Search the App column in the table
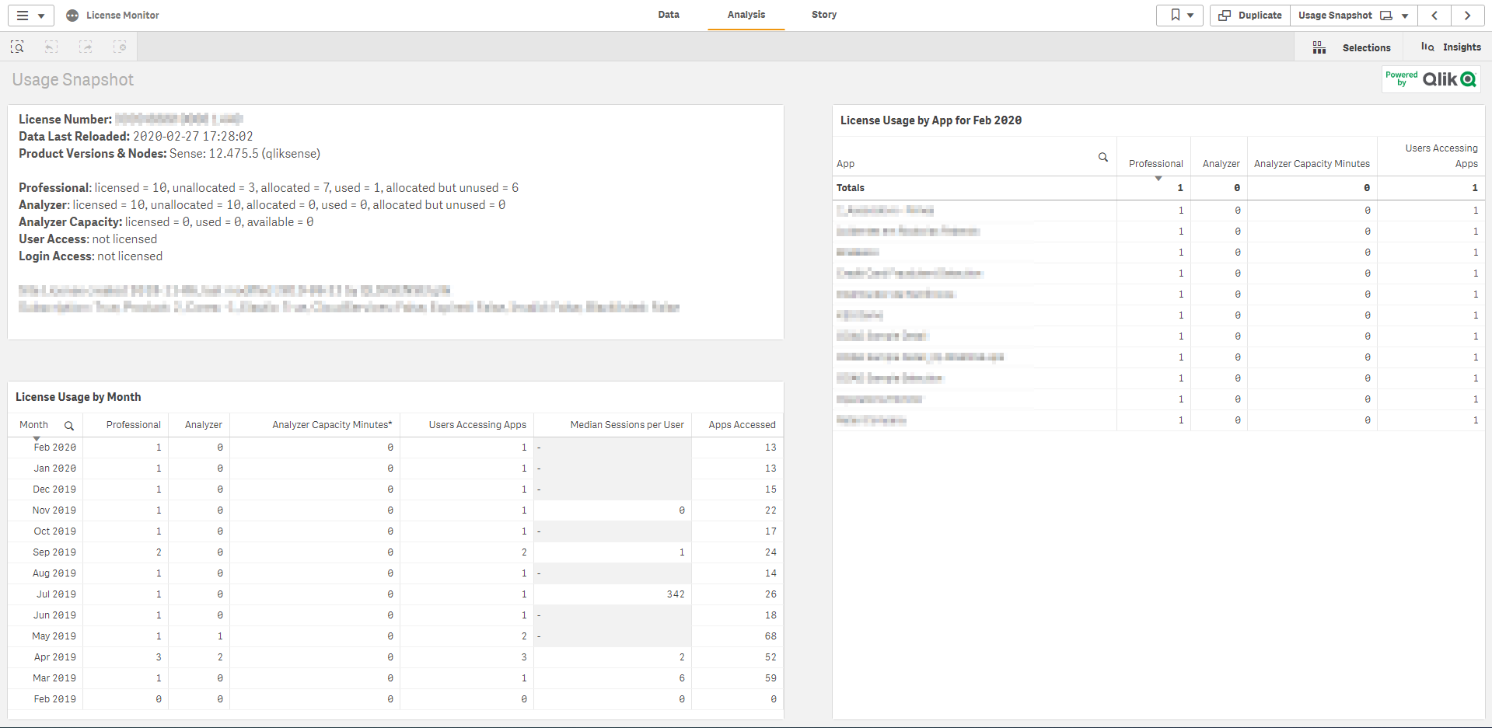Viewport: 1492px width, 728px height. tap(1103, 157)
